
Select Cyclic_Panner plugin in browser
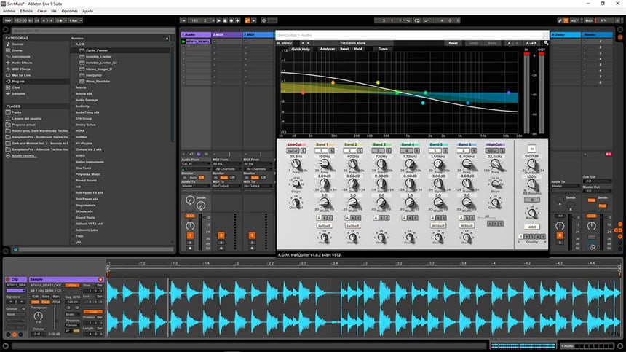pyautogui.click(x=97, y=50)
